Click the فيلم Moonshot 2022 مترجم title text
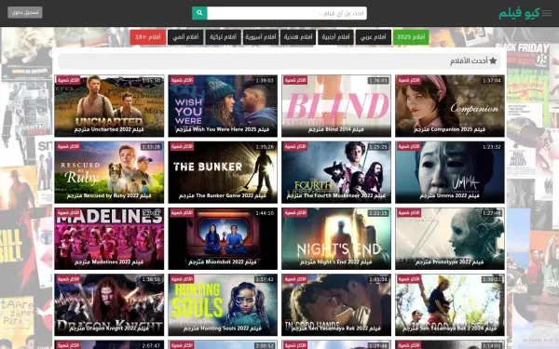 (223, 262)
